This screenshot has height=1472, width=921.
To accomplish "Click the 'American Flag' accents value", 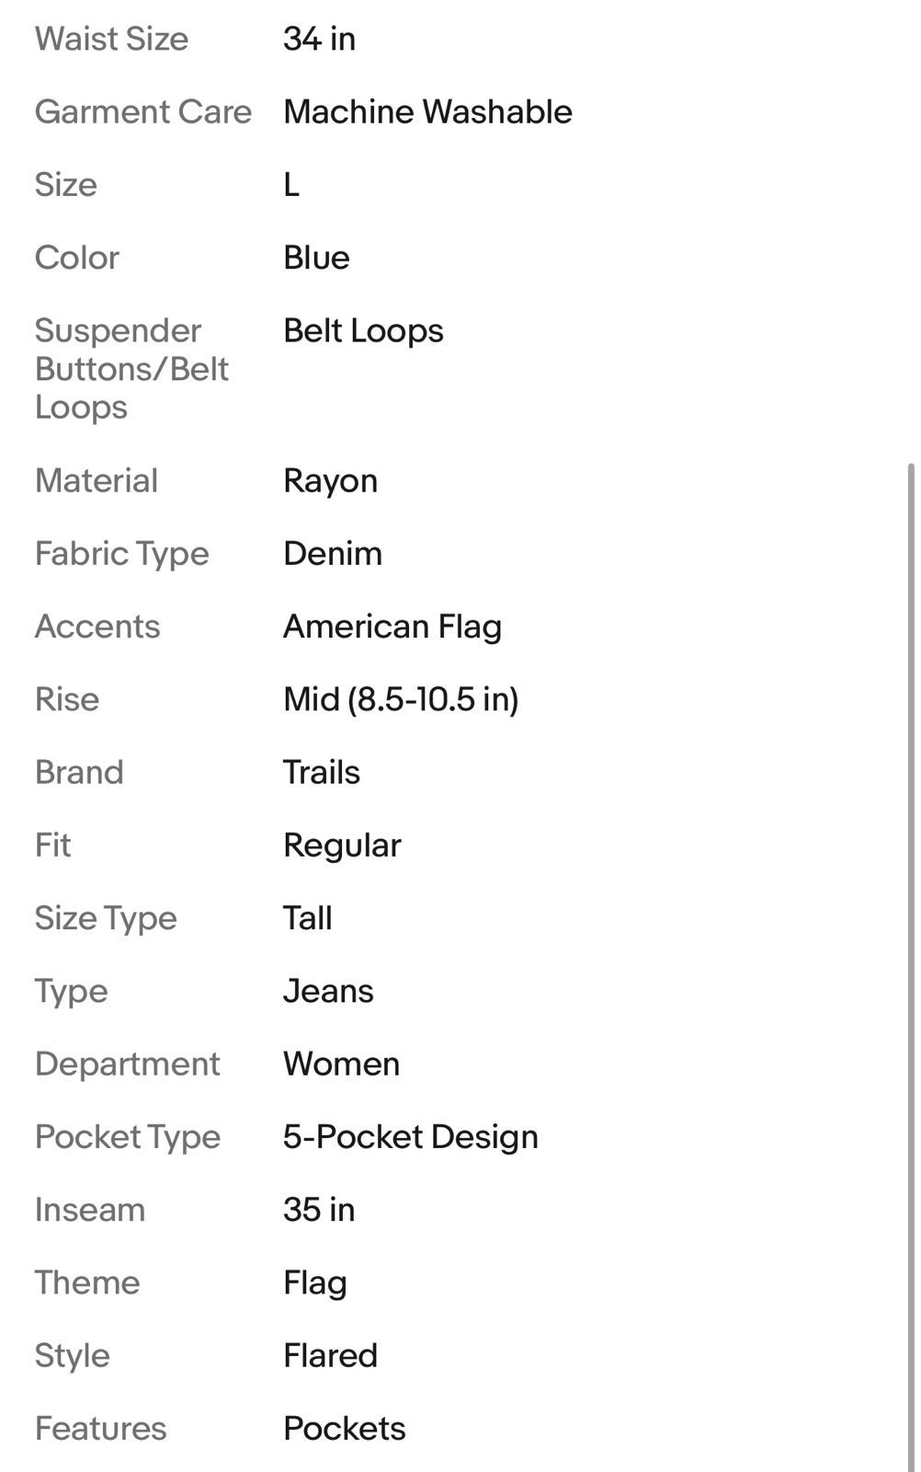I will [x=392, y=627].
